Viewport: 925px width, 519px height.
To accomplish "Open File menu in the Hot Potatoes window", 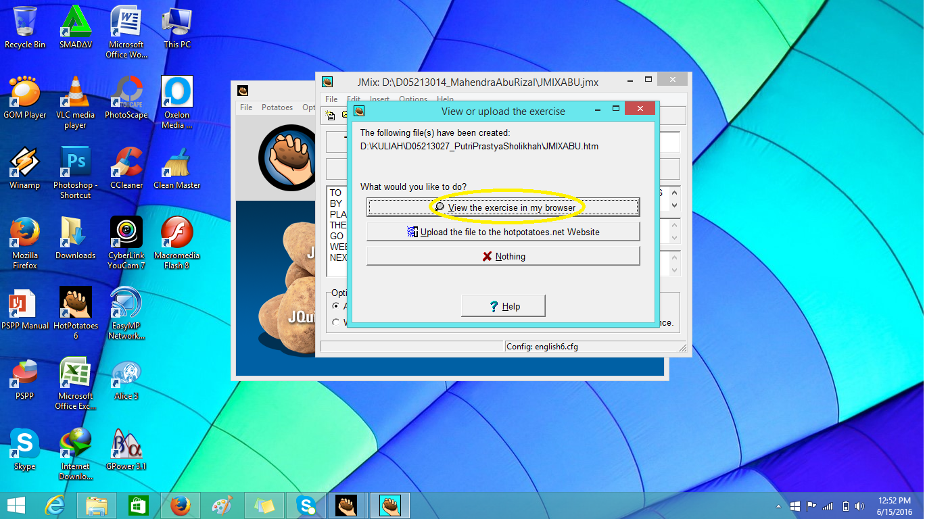I will (x=246, y=107).
